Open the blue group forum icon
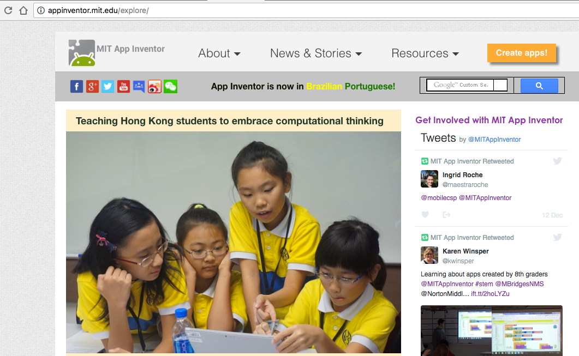Screen dimensions: 579x356 point(139,86)
